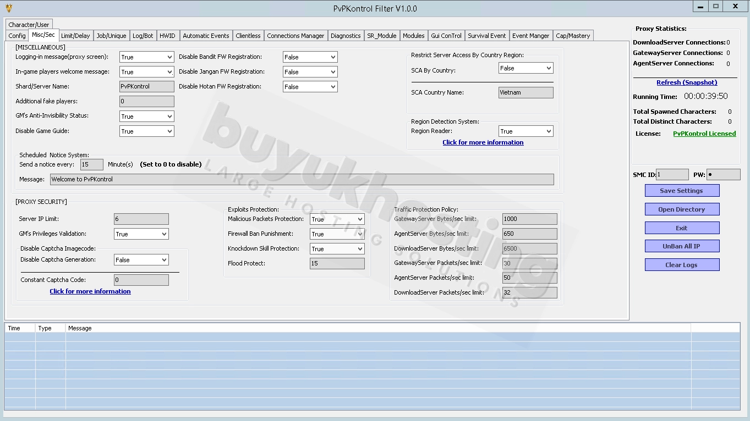Open Disable Bandit FW Registration dropdown
Image resolution: width=750 pixels, height=421 pixels.
[x=310, y=57]
